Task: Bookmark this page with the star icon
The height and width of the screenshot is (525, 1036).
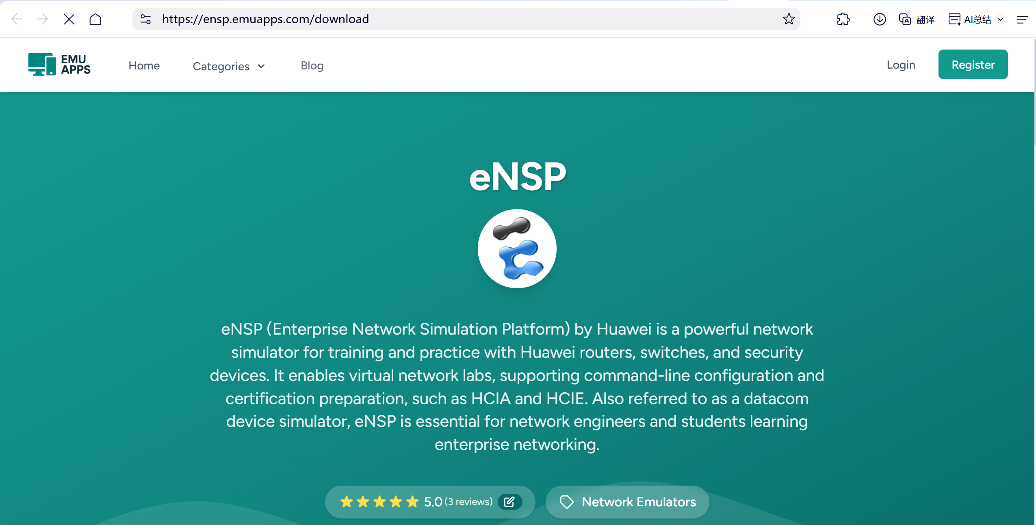Action: tap(789, 19)
